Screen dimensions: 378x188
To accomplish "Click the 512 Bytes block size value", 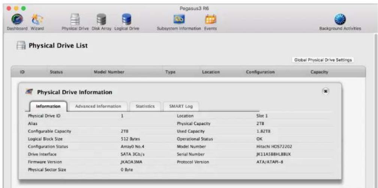I will pos(130,139).
